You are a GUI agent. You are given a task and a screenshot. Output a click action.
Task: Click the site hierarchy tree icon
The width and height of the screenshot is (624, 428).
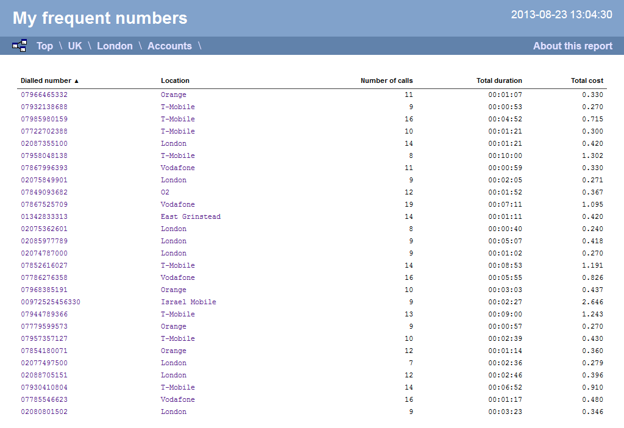(19, 45)
